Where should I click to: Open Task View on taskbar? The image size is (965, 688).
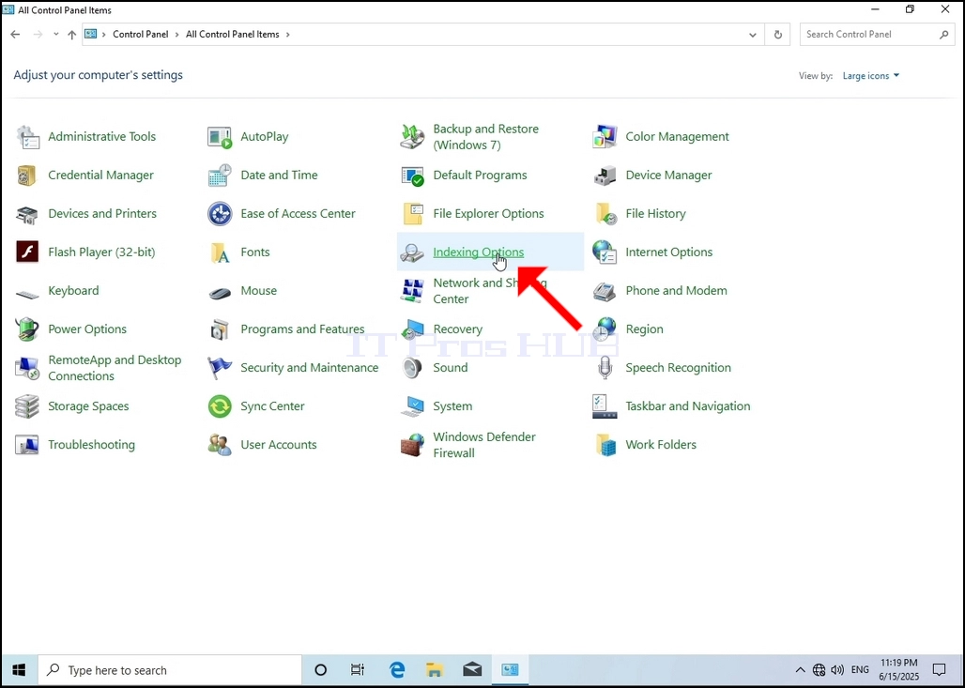coord(358,670)
